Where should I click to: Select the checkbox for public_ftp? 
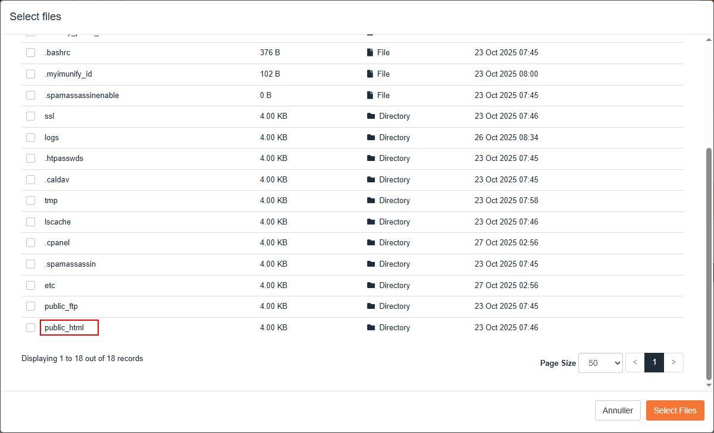coord(30,306)
